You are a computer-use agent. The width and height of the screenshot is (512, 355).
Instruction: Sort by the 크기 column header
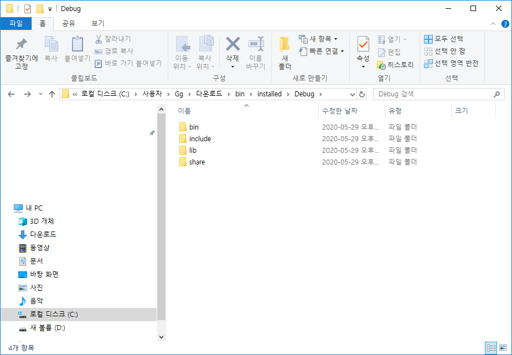(462, 111)
